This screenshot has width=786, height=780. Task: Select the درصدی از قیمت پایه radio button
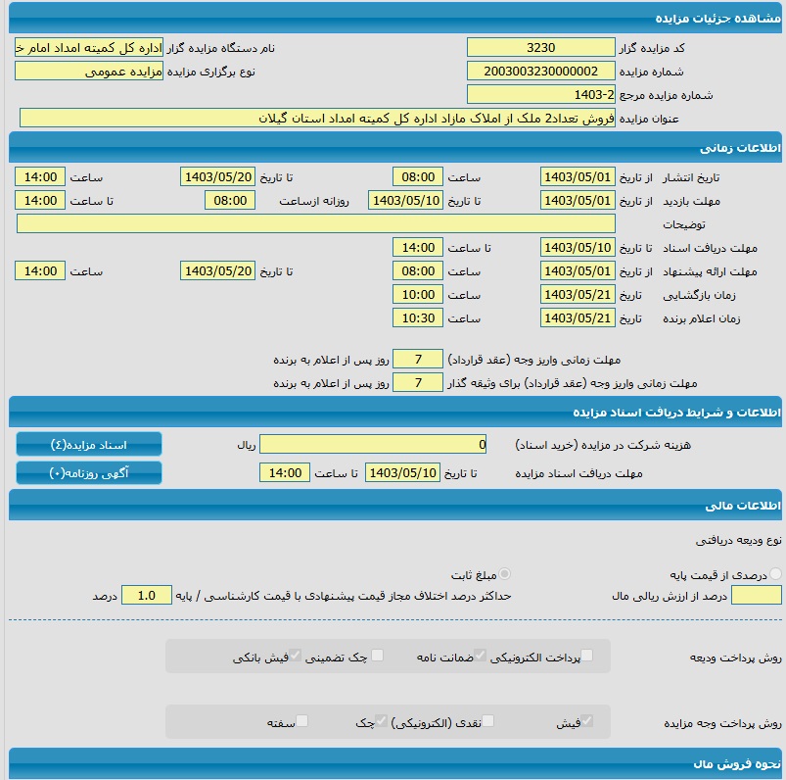point(775,573)
